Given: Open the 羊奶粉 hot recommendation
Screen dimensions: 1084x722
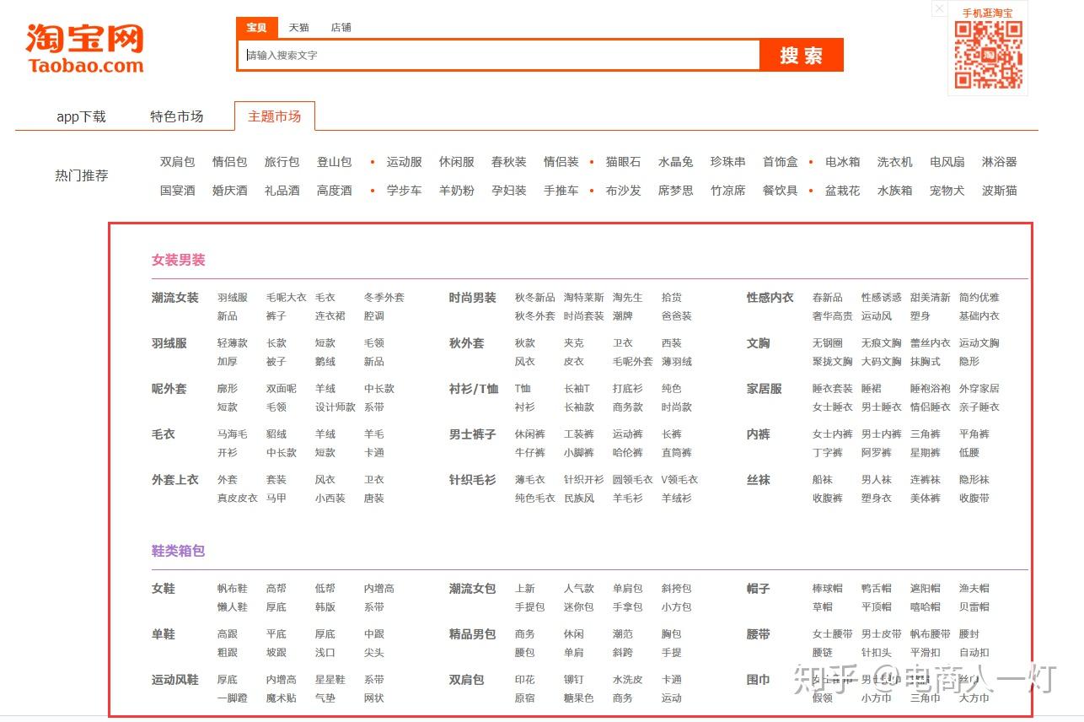Looking at the screenshot, I should [457, 191].
